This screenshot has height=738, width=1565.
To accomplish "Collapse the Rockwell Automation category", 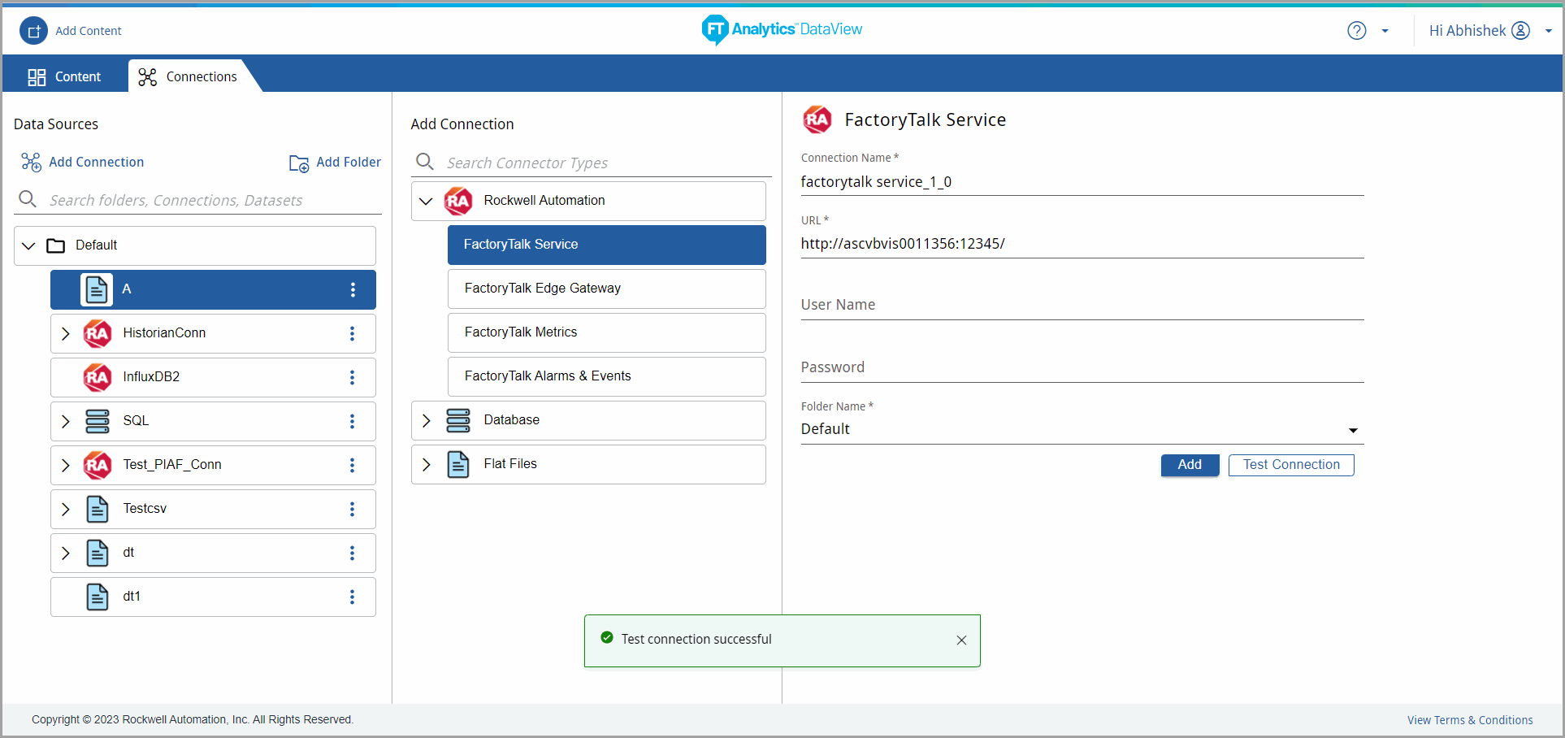I will [426, 201].
